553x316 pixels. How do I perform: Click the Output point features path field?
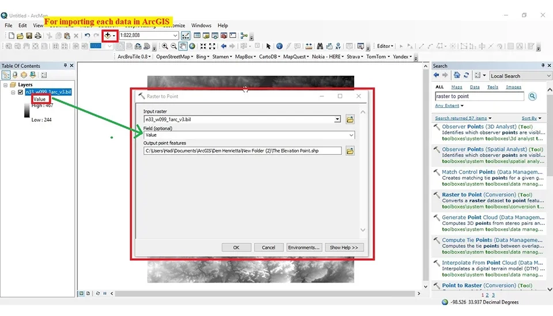[243, 151]
